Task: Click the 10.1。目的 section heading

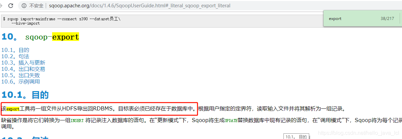Action: click(25, 95)
